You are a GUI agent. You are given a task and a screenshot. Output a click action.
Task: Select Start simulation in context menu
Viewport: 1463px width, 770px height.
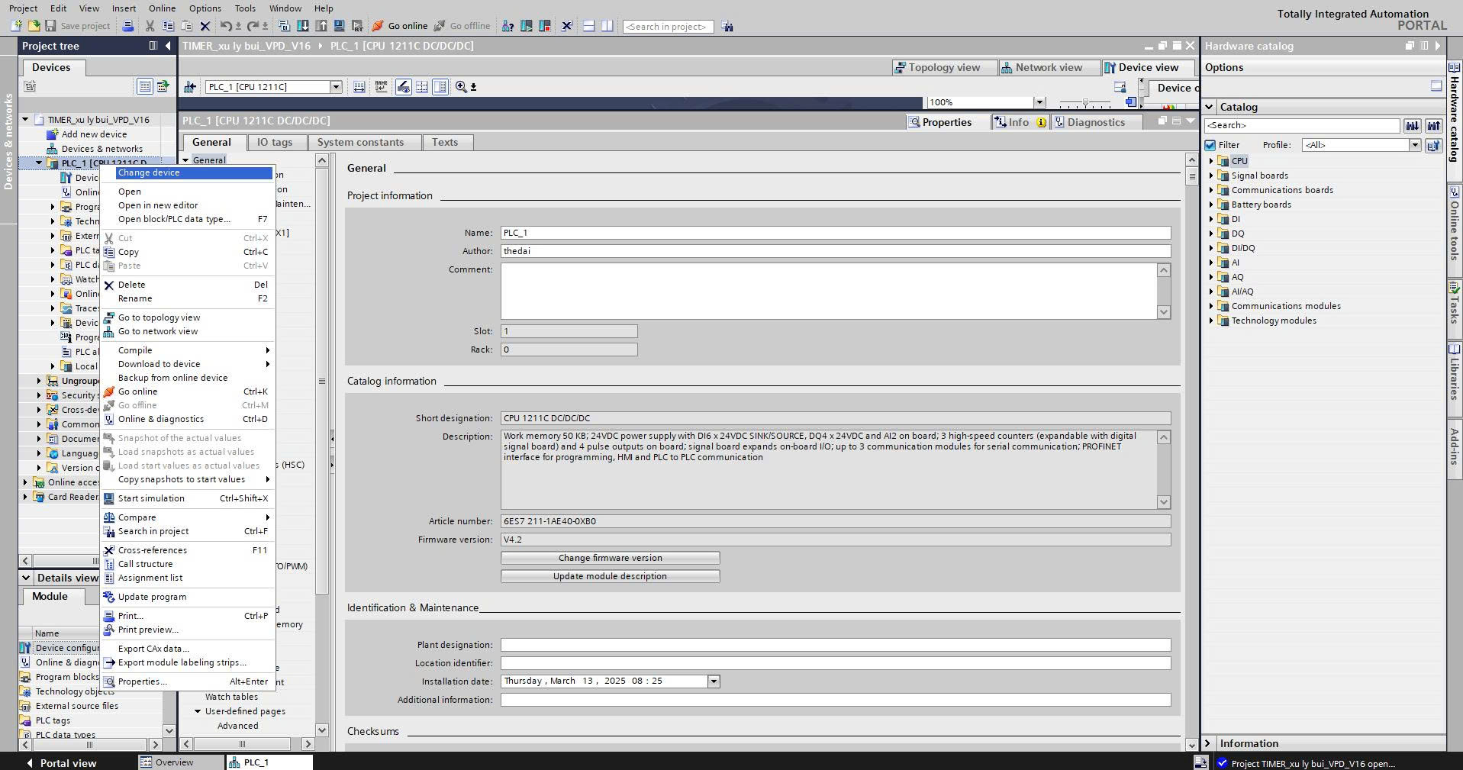tap(188, 498)
